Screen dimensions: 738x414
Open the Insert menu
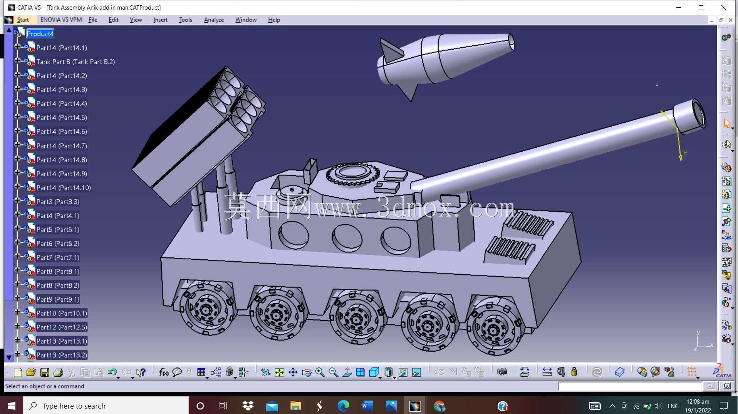pos(160,20)
